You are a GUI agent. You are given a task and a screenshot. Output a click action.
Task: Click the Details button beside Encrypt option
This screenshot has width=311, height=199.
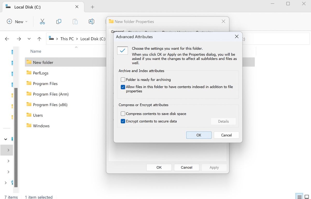223,121
